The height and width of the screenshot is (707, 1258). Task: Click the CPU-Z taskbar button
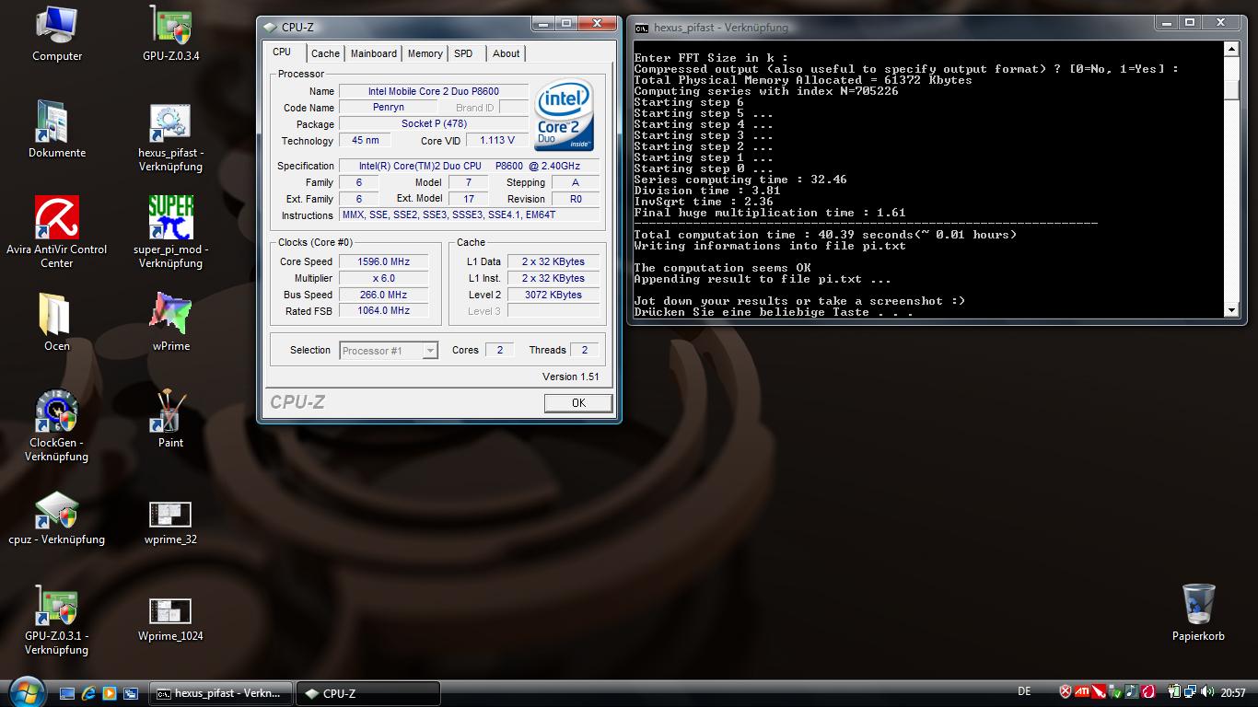click(x=368, y=693)
